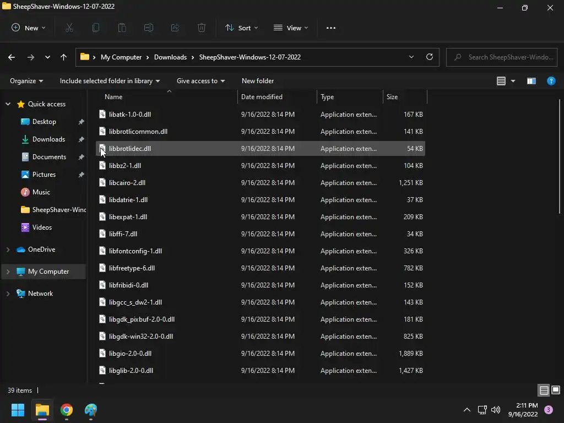Launch Google Chrome from taskbar
This screenshot has width=564, height=423.
pos(67,410)
